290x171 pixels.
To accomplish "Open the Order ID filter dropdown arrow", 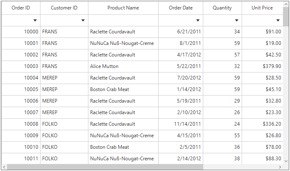I will (35, 20).
